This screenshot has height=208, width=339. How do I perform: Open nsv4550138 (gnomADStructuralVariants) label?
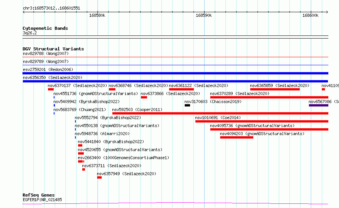[117, 126]
